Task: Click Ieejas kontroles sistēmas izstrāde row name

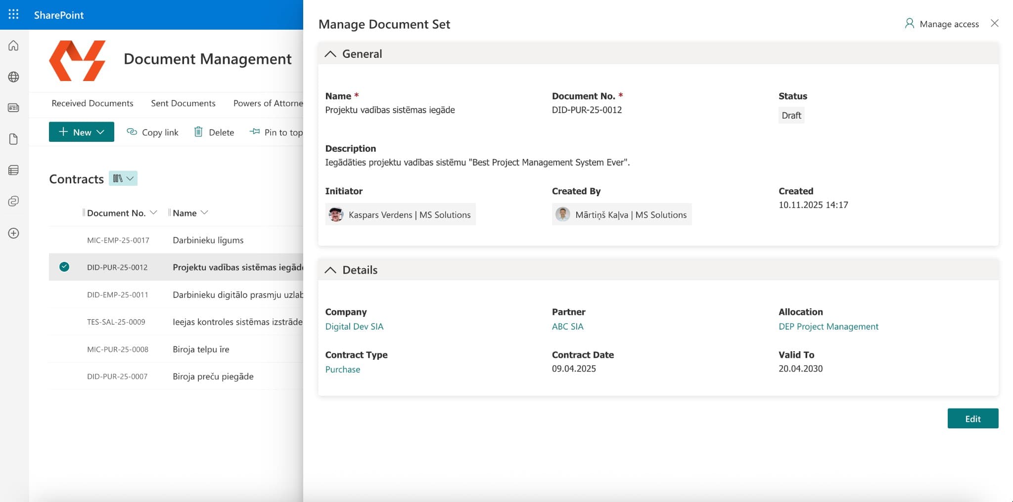Action: (x=237, y=322)
